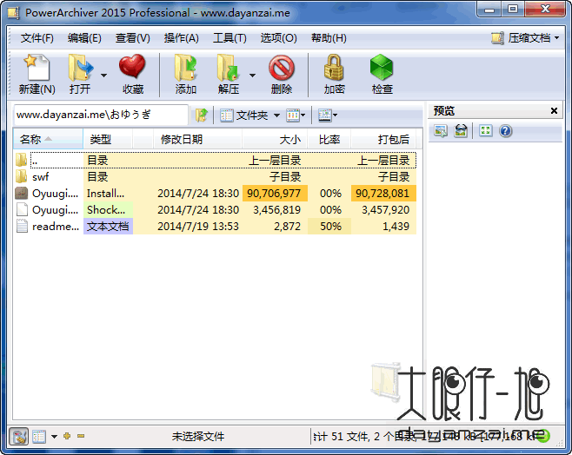Click the preview help question icon
Viewport: 572px width, 455px height.
506,131
